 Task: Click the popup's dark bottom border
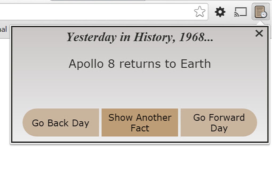(x=140, y=142)
